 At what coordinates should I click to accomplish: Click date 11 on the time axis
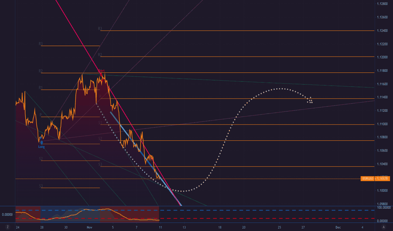[x=160, y=227]
